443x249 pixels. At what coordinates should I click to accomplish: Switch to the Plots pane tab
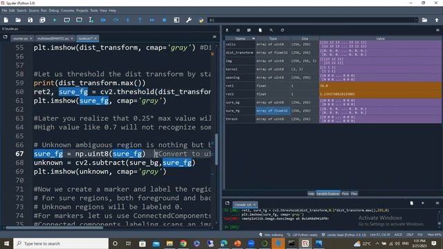tap(345, 194)
